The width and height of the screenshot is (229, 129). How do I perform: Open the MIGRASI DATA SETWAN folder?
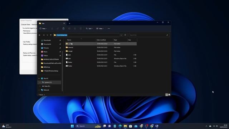pyautogui.click(x=51, y=59)
